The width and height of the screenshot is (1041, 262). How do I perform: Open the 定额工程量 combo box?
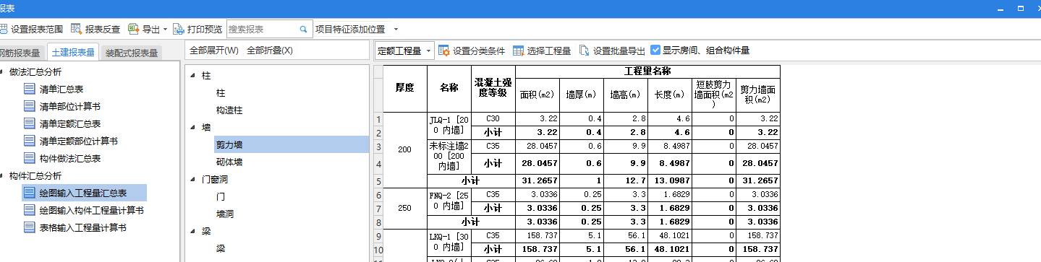click(404, 51)
